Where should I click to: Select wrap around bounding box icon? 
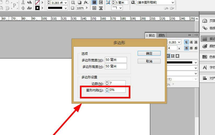coord(101,2)
